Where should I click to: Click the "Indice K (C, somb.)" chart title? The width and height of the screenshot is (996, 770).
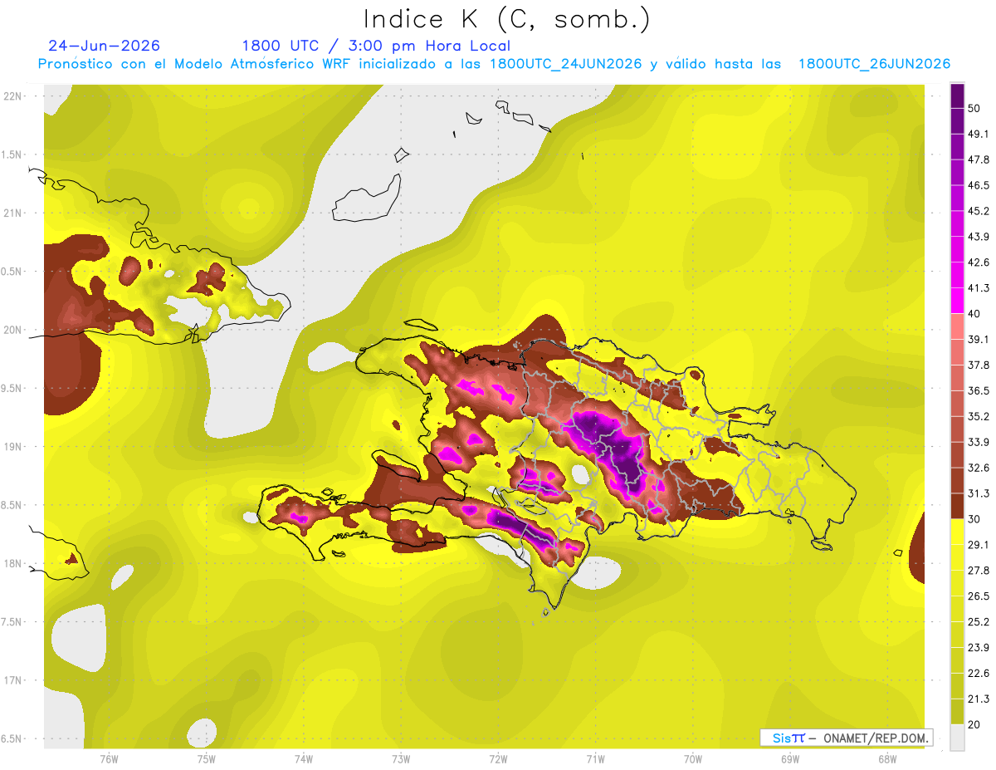pyautogui.click(x=507, y=19)
